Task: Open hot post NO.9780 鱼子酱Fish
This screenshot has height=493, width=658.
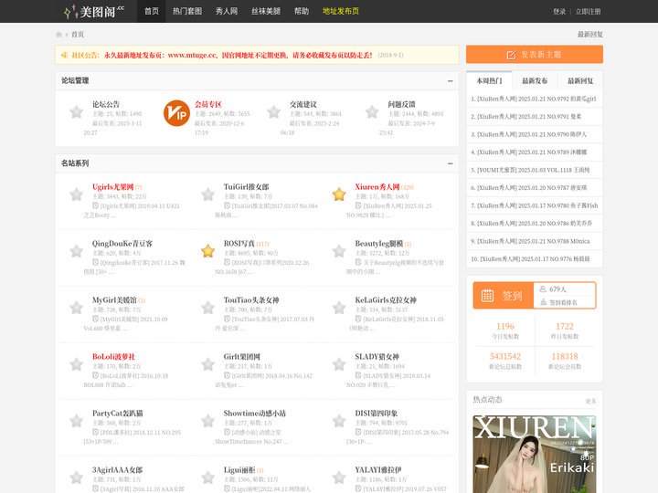Action: click(535, 205)
